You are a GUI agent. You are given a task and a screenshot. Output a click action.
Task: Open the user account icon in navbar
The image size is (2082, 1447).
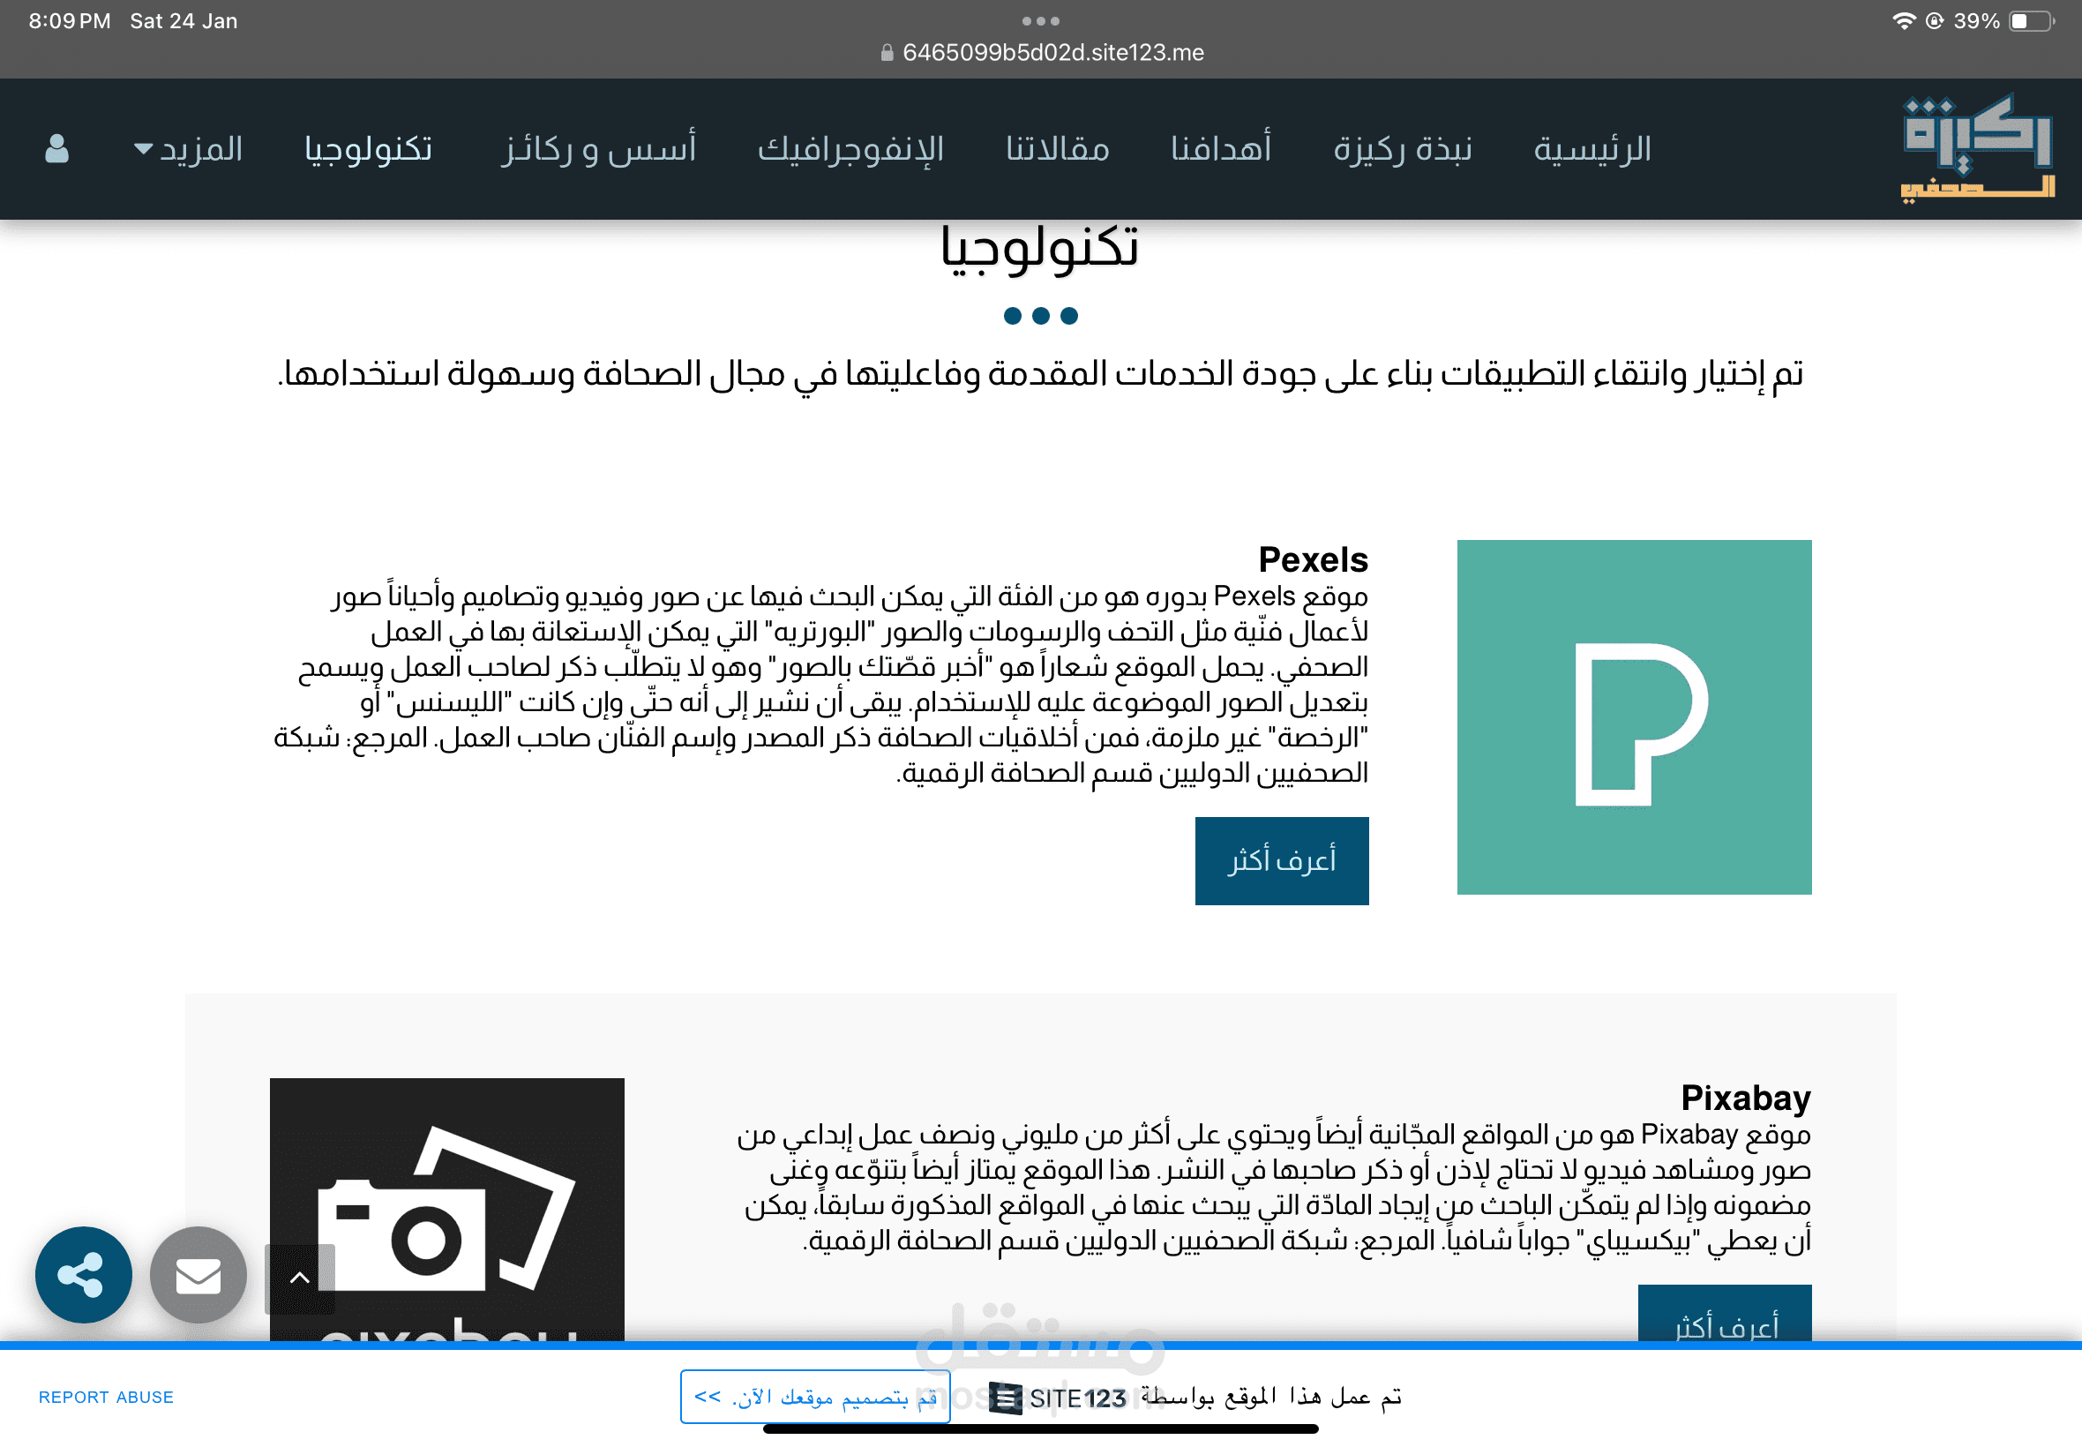[57, 149]
